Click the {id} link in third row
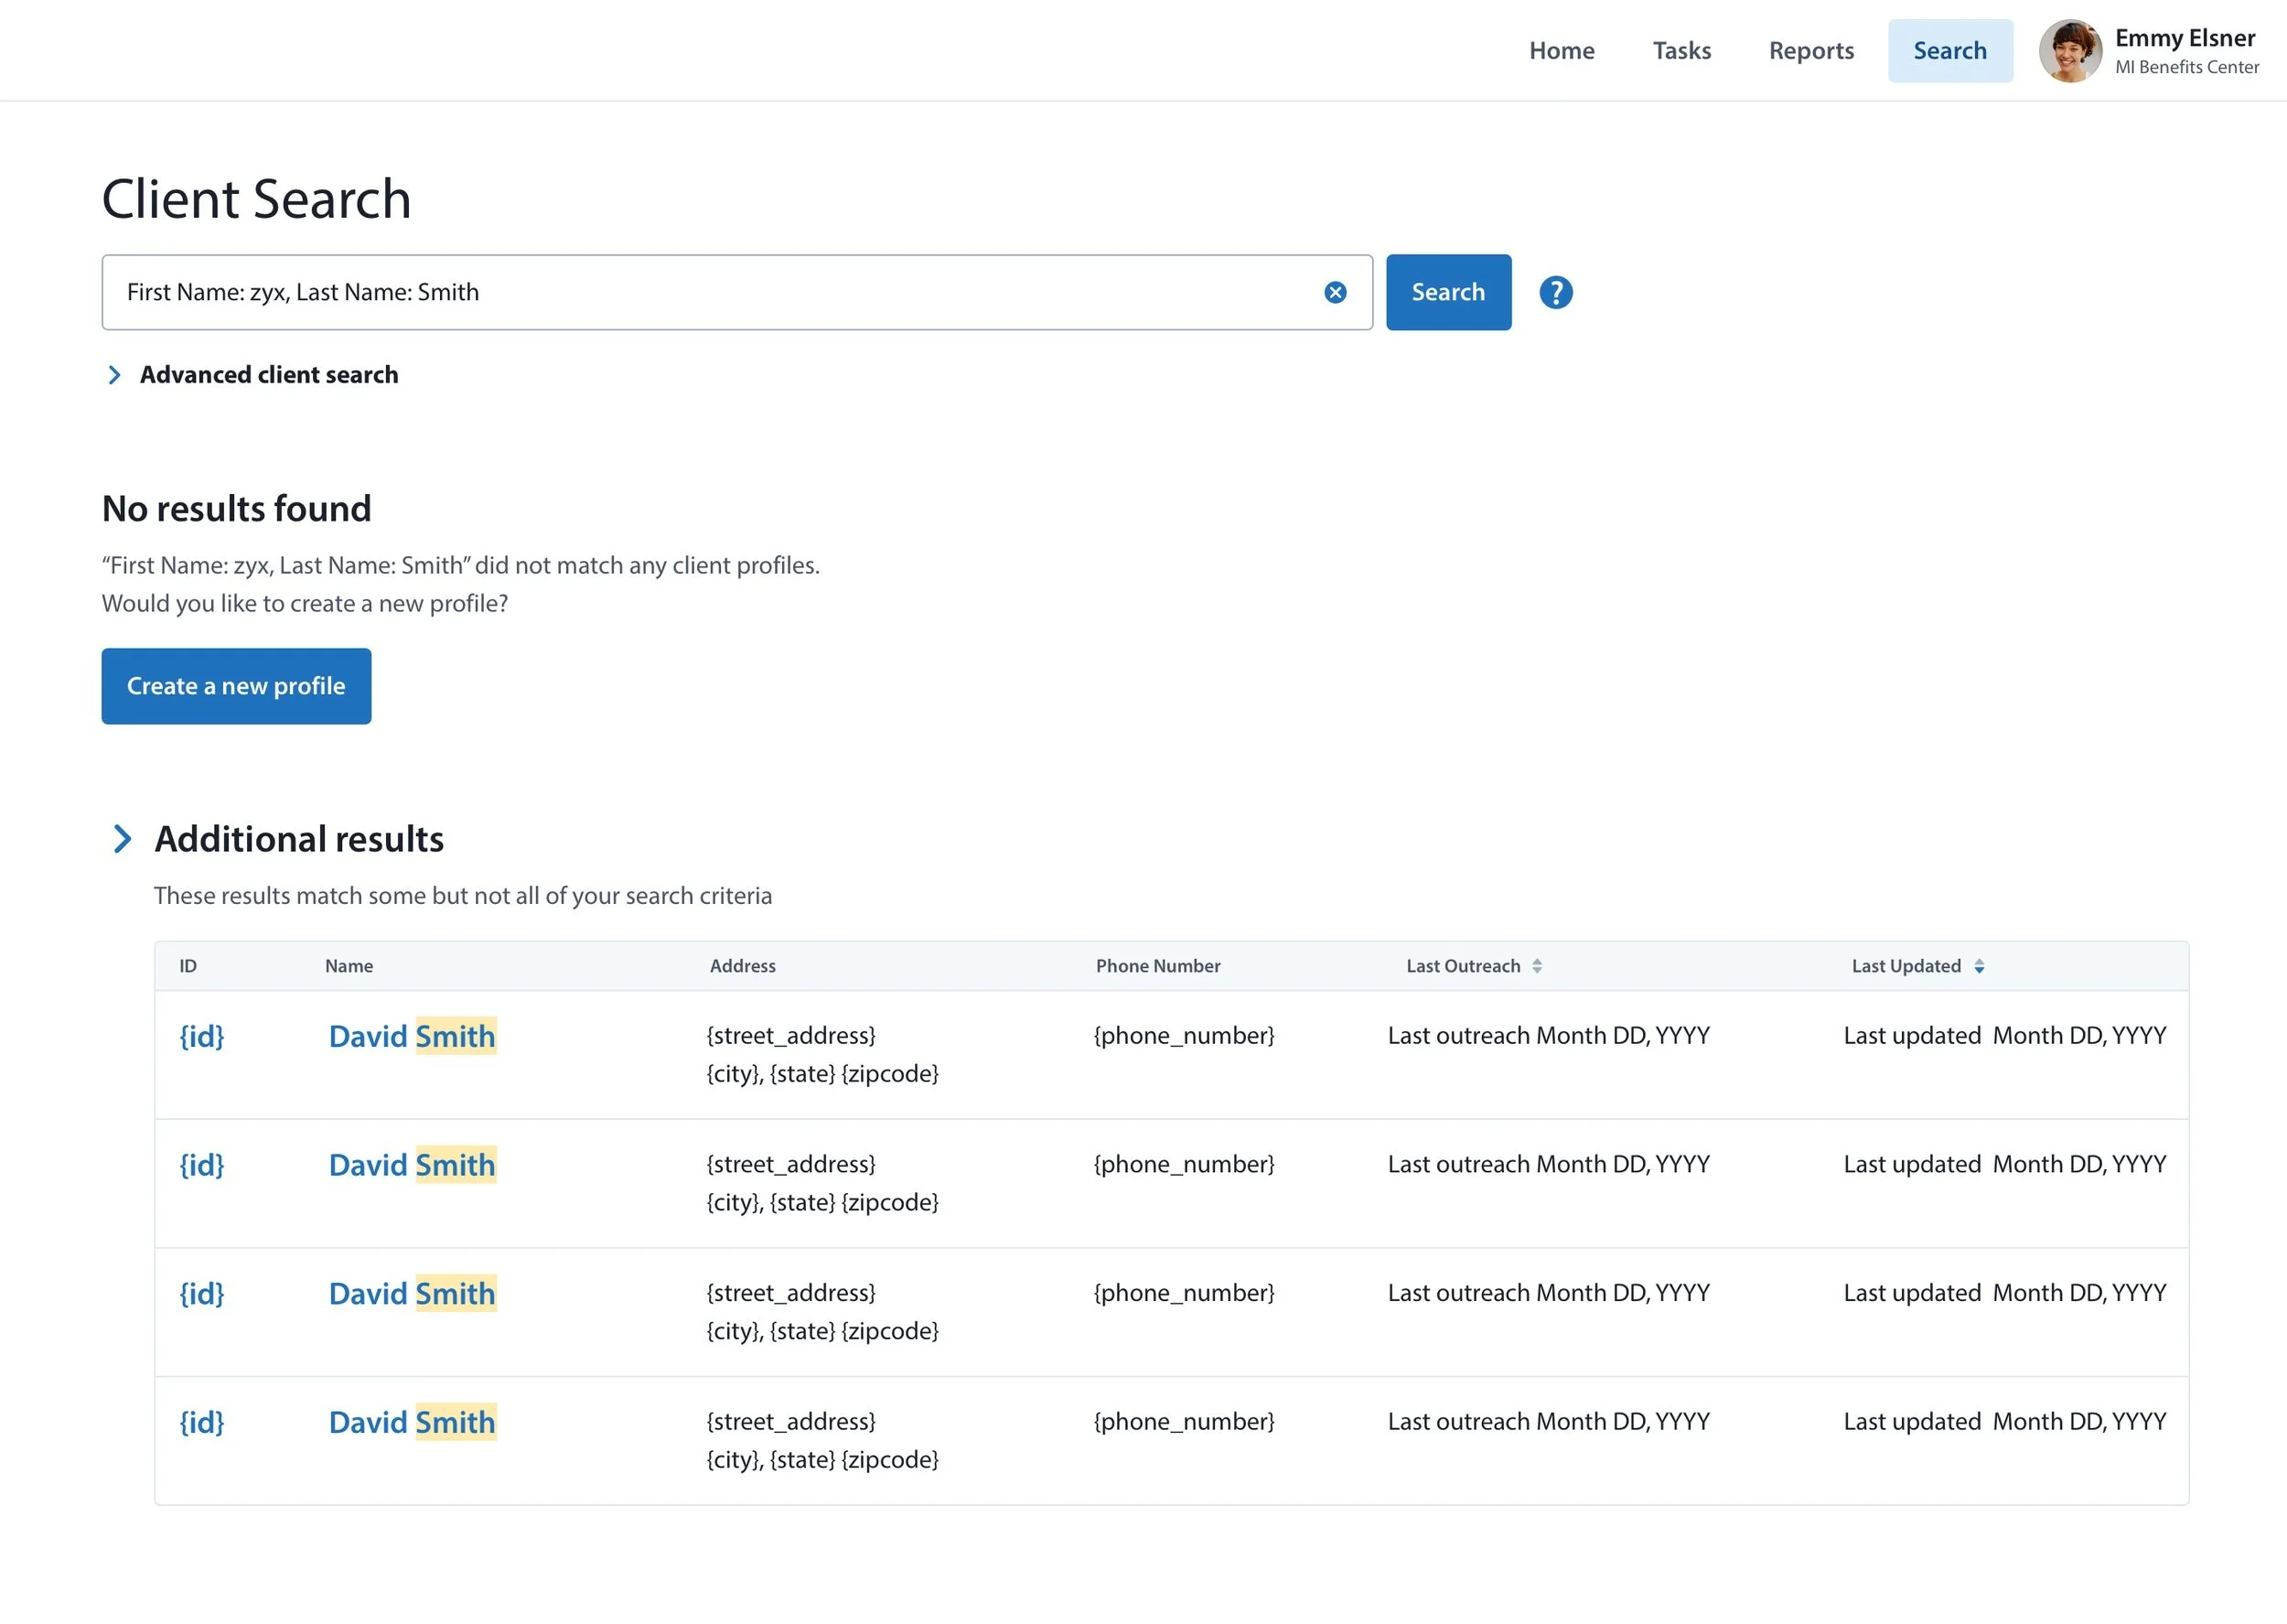 201,1294
